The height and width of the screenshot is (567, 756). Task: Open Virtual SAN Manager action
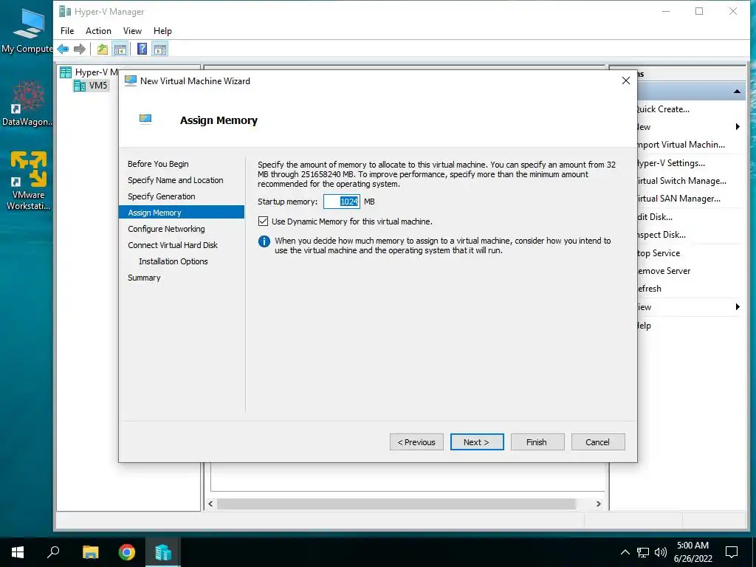point(679,199)
